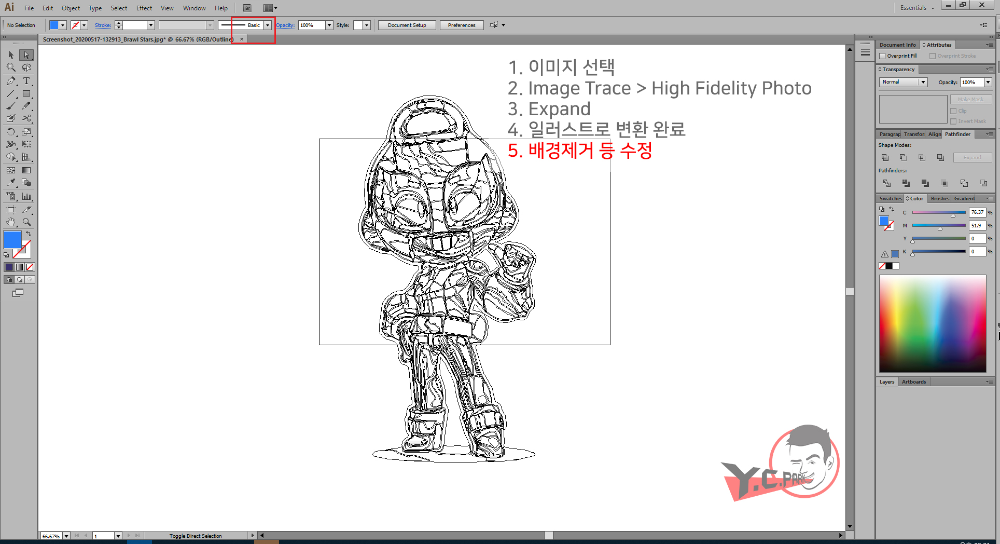Swap fill and stroke in toolbox

pyautogui.click(x=29, y=234)
